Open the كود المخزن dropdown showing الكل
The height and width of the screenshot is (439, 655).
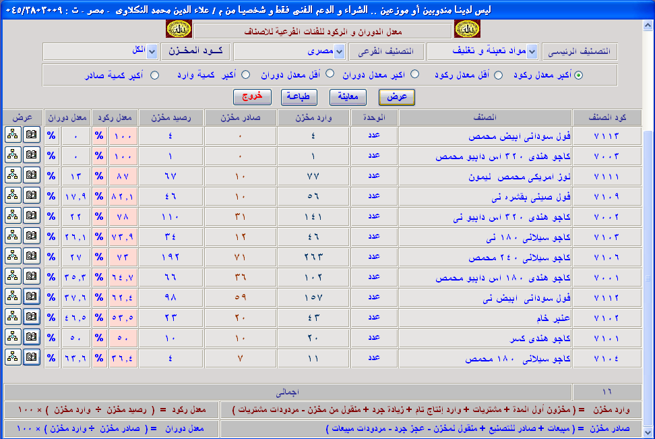pos(152,52)
